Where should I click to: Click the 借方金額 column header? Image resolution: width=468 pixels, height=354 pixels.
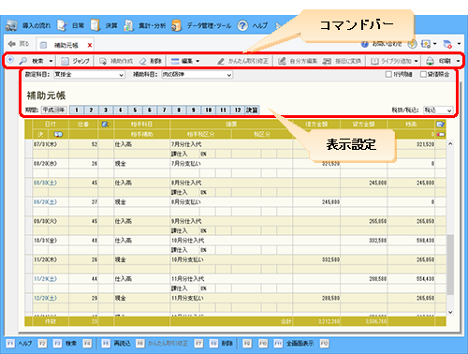316,125
